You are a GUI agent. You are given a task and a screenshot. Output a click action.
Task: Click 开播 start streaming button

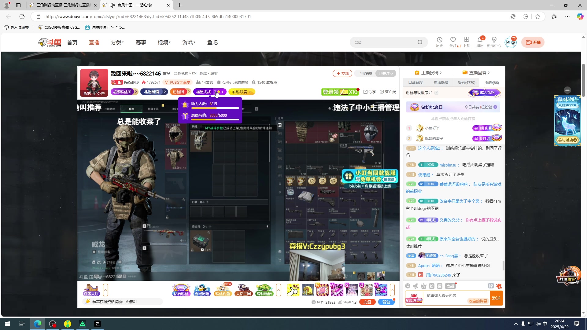[x=533, y=42]
